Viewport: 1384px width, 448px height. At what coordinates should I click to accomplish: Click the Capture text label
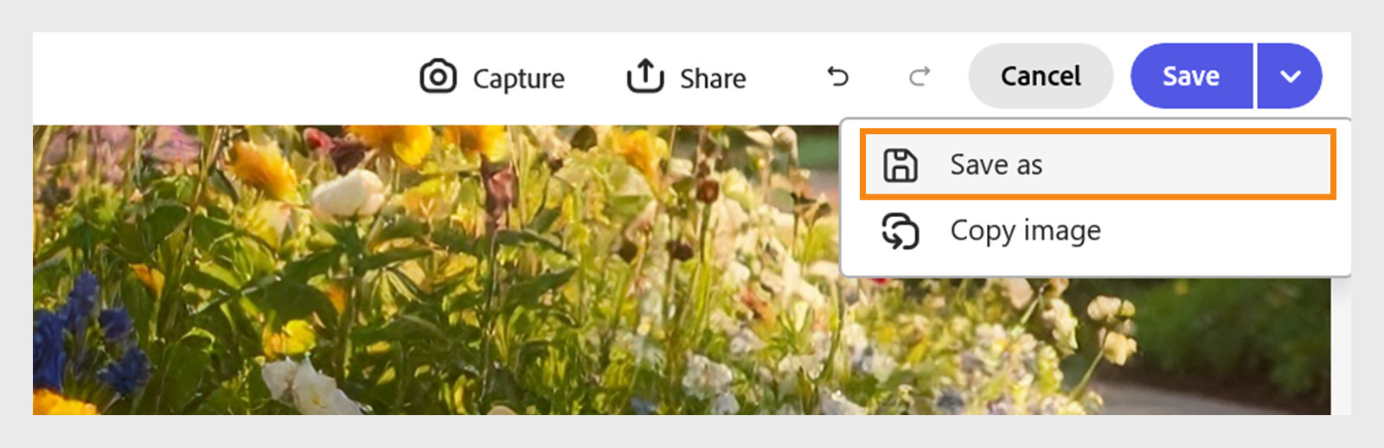coord(519,80)
